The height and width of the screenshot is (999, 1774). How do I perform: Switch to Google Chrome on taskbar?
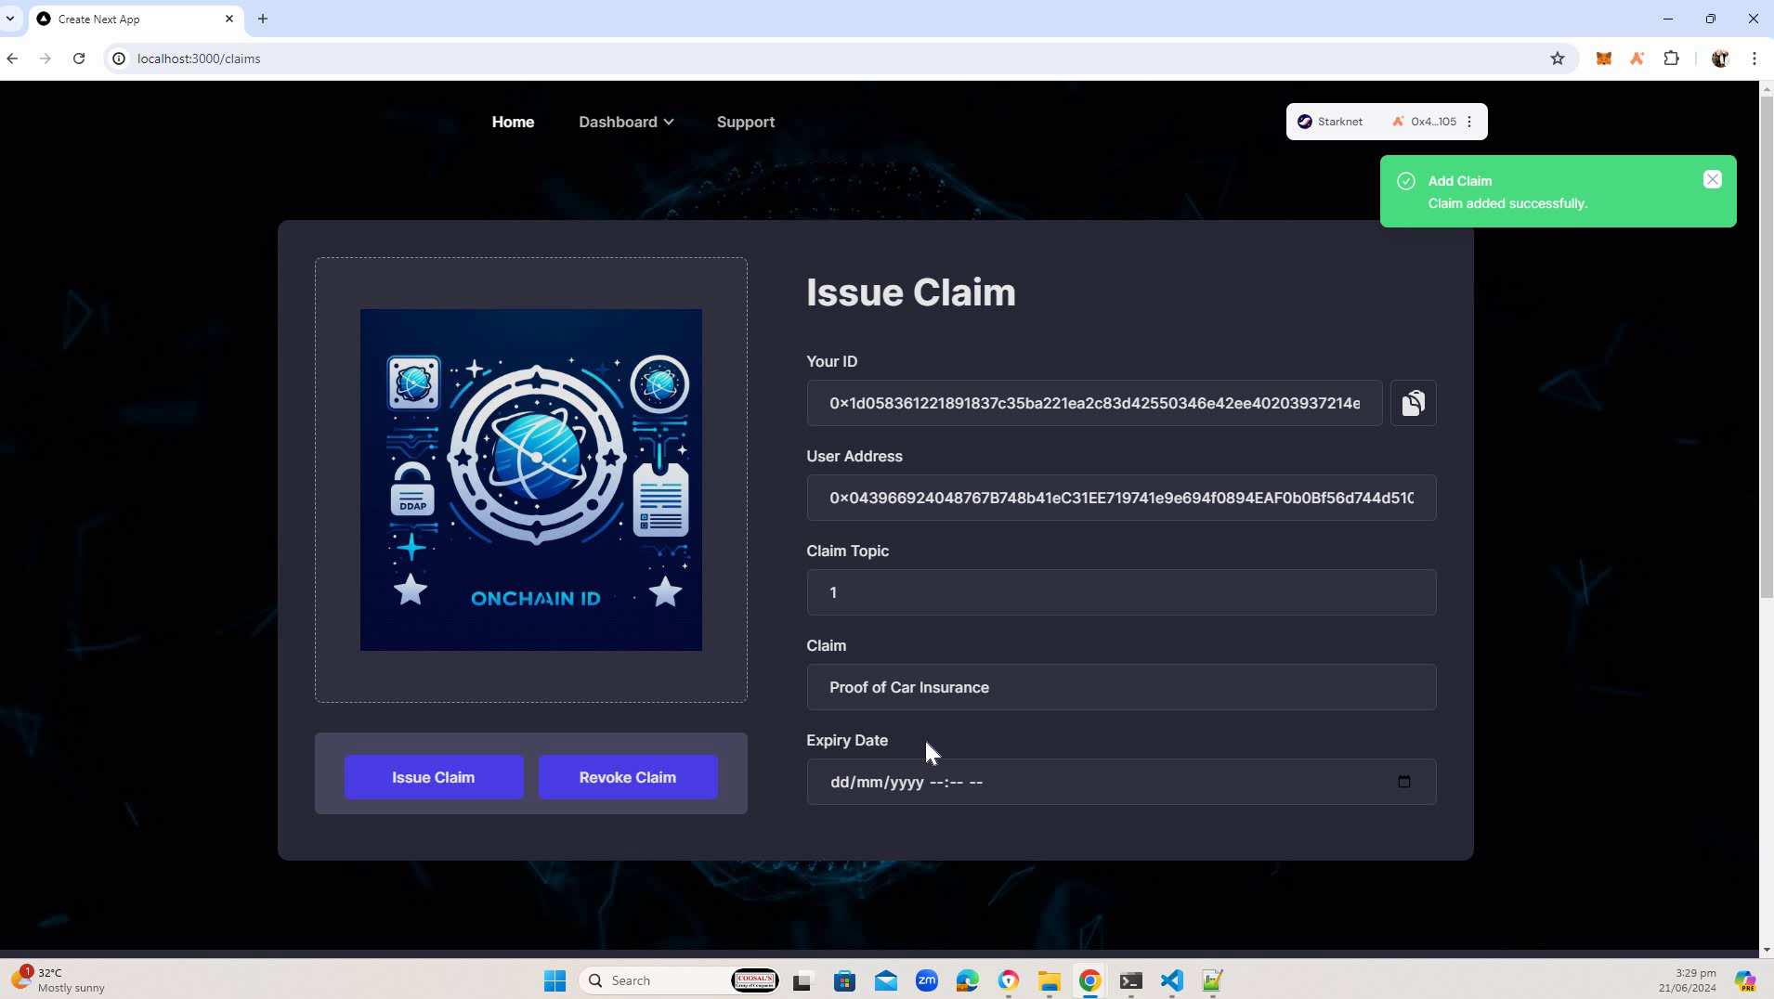pyautogui.click(x=1090, y=980)
